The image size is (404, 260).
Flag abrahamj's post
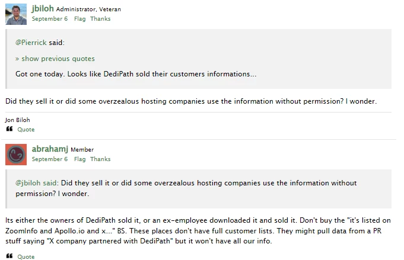click(x=79, y=159)
